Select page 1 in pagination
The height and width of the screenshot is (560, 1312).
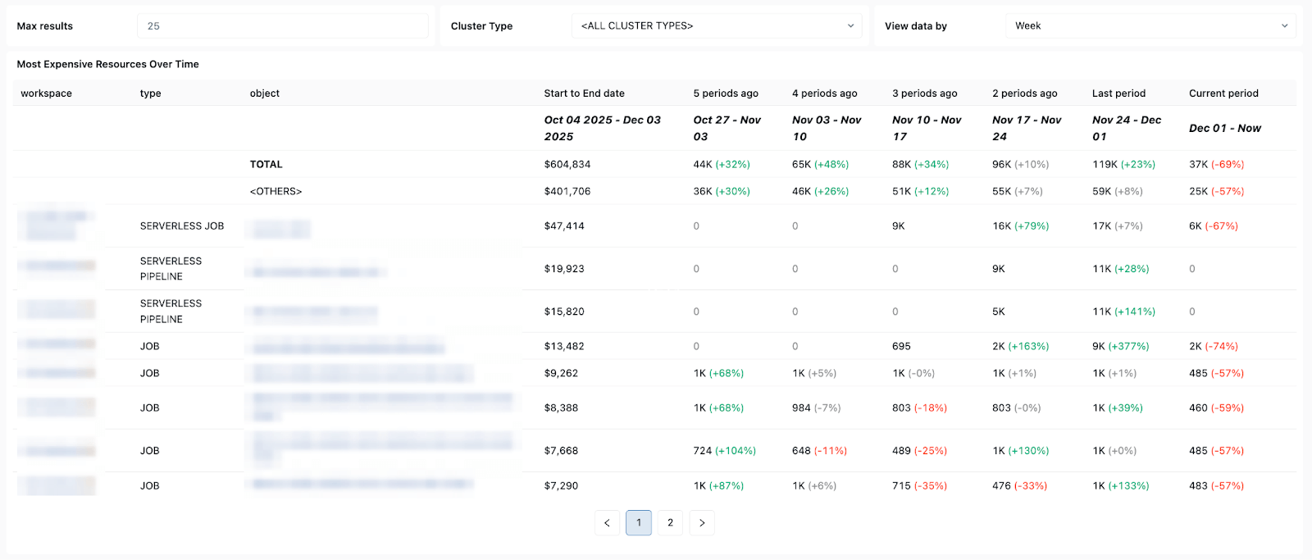[x=639, y=523]
